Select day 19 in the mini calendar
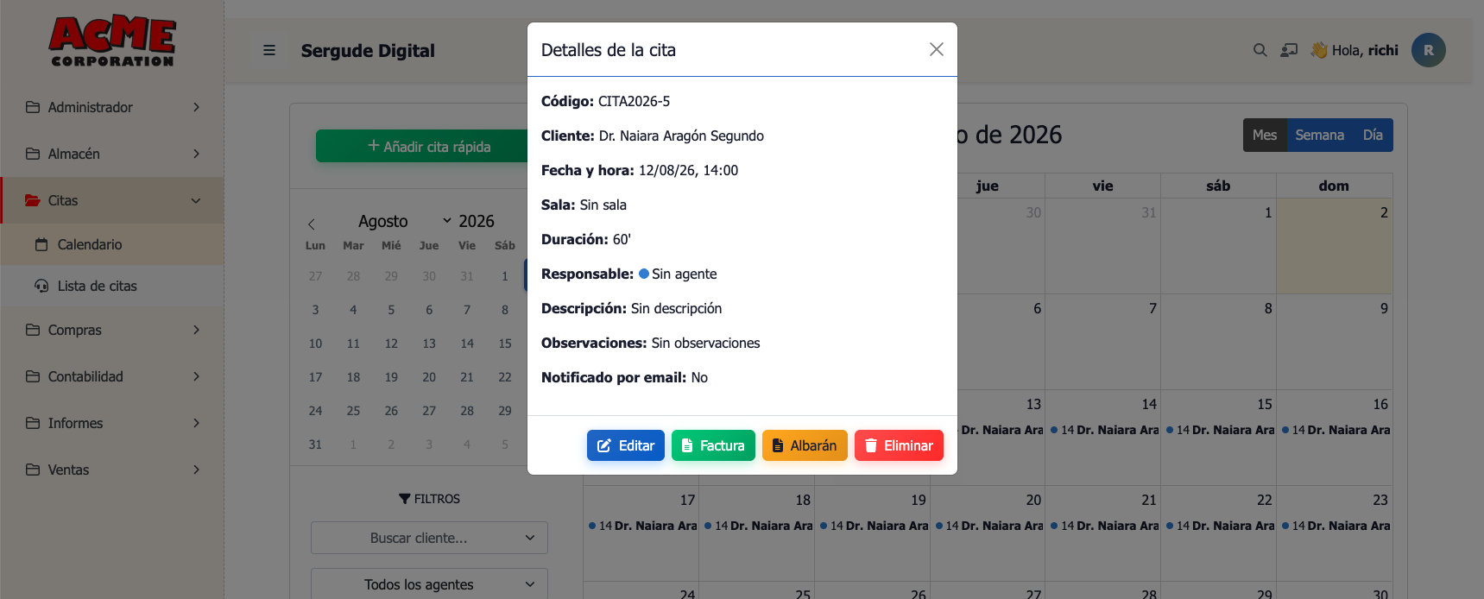 point(391,377)
